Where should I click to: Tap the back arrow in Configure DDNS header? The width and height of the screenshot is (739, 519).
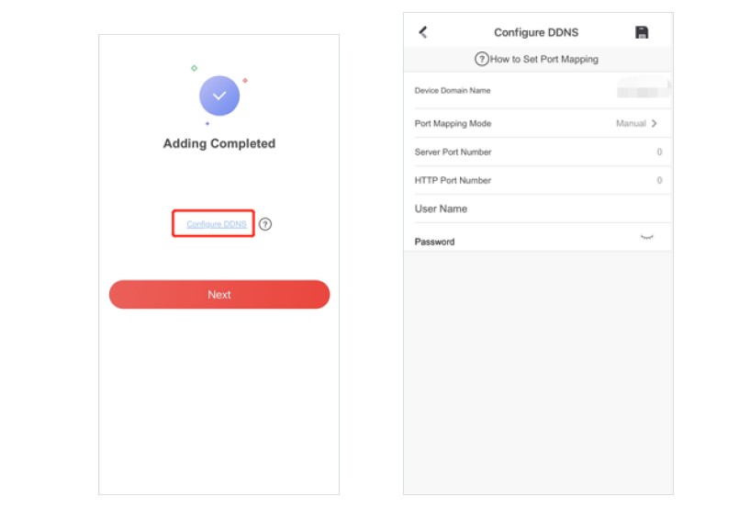423,32
